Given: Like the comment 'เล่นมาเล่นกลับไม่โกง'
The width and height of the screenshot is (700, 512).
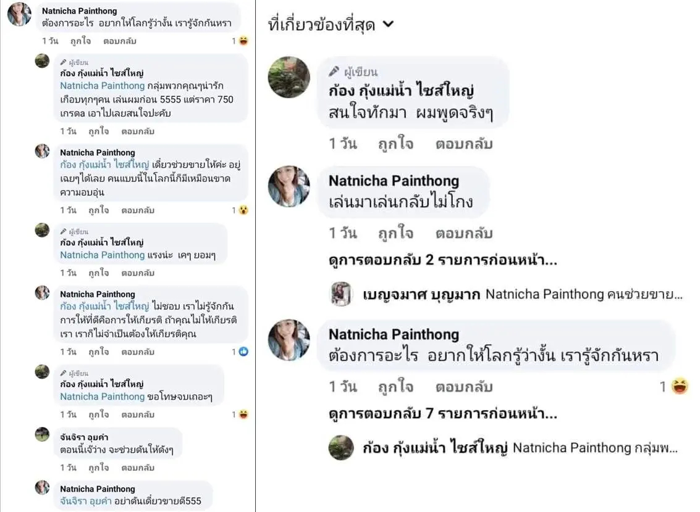Looking at the screenshot, I should pyautogui.click(x=396, y=234).
